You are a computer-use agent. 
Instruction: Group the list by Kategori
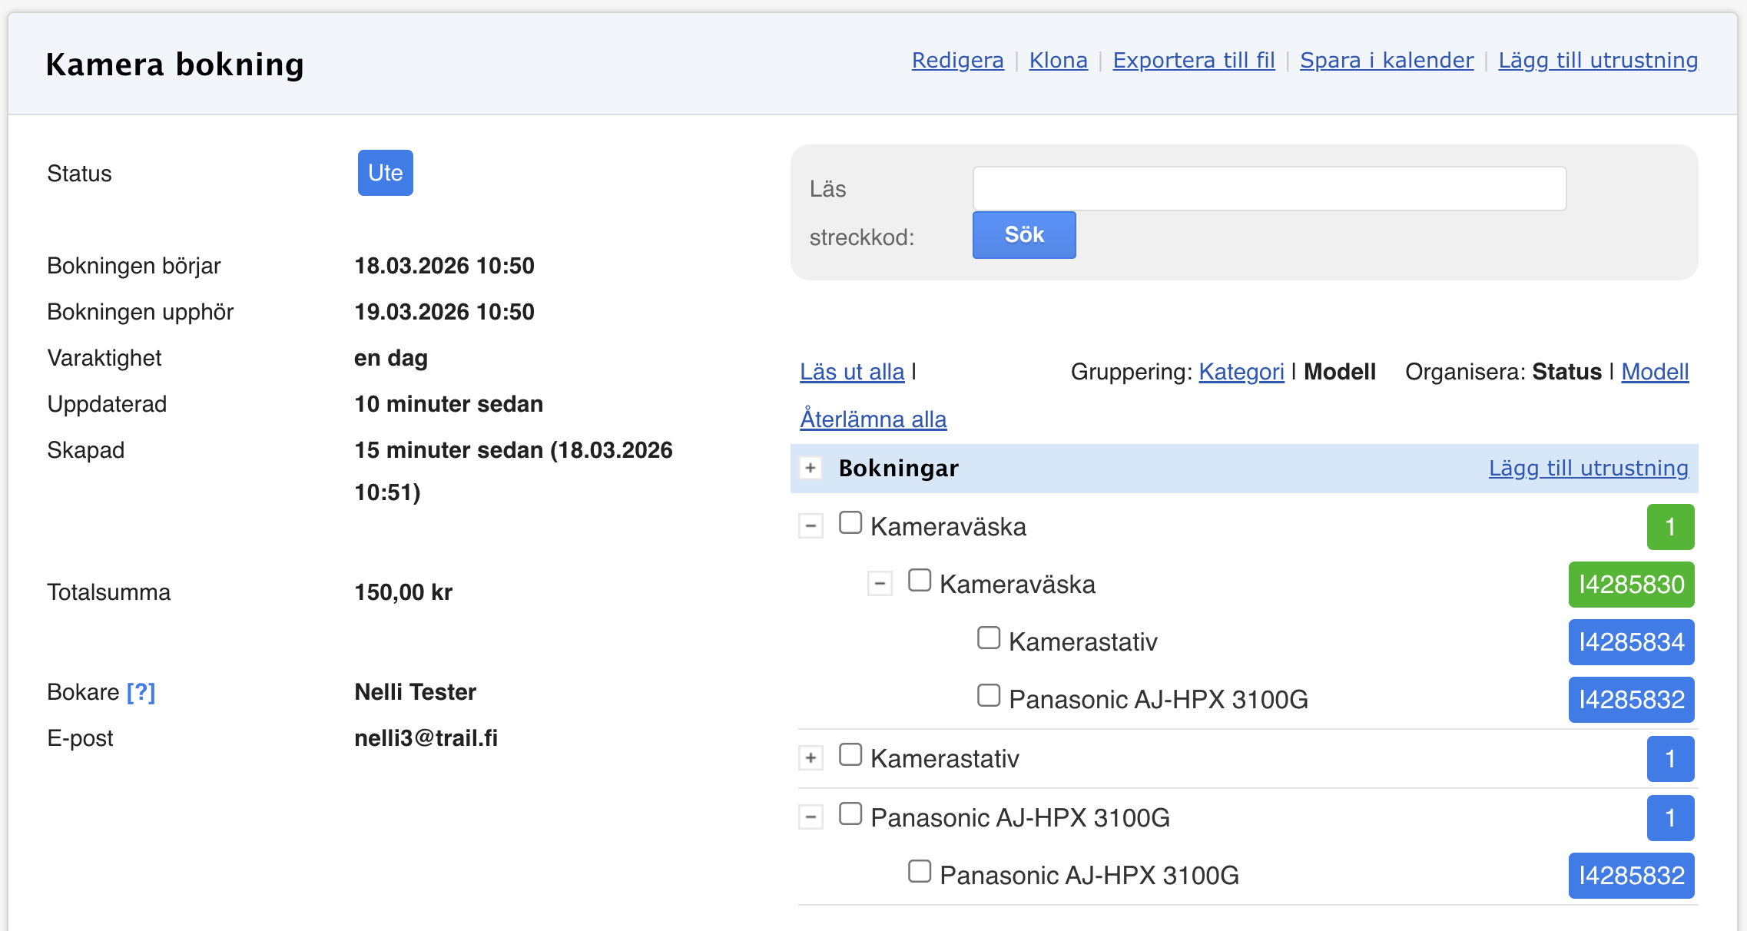tap(1241, 372)
